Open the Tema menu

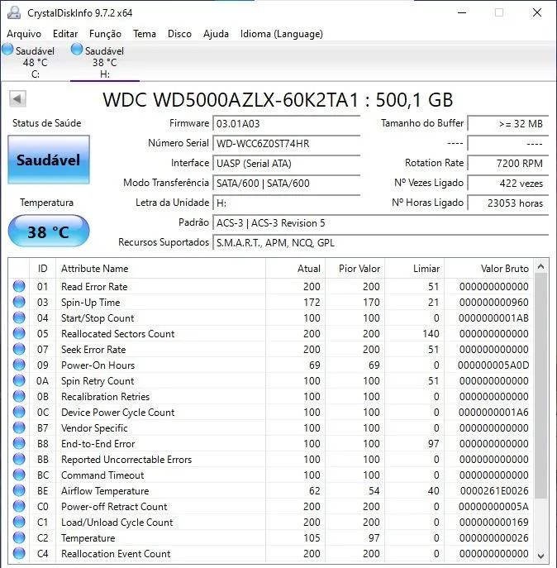[145, 34]
